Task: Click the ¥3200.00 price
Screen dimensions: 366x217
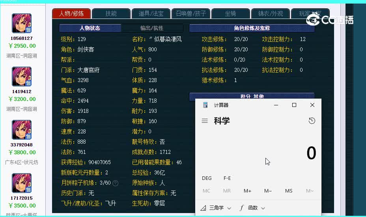Action: click(x=22, y=99)
